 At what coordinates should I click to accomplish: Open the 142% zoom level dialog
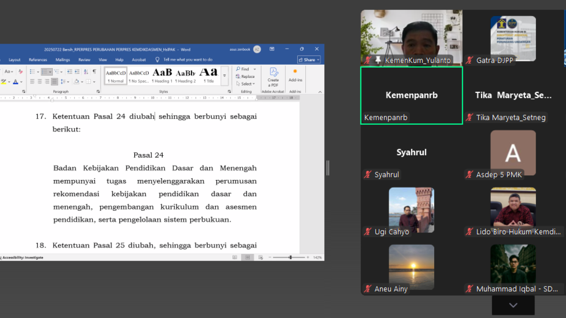point(317,257)
